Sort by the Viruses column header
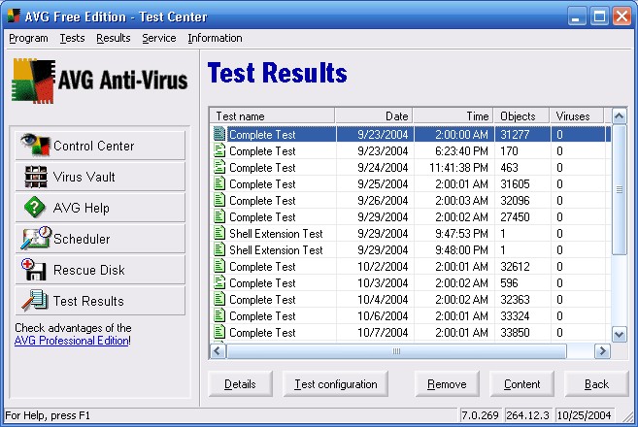 (x=577, y=116)
